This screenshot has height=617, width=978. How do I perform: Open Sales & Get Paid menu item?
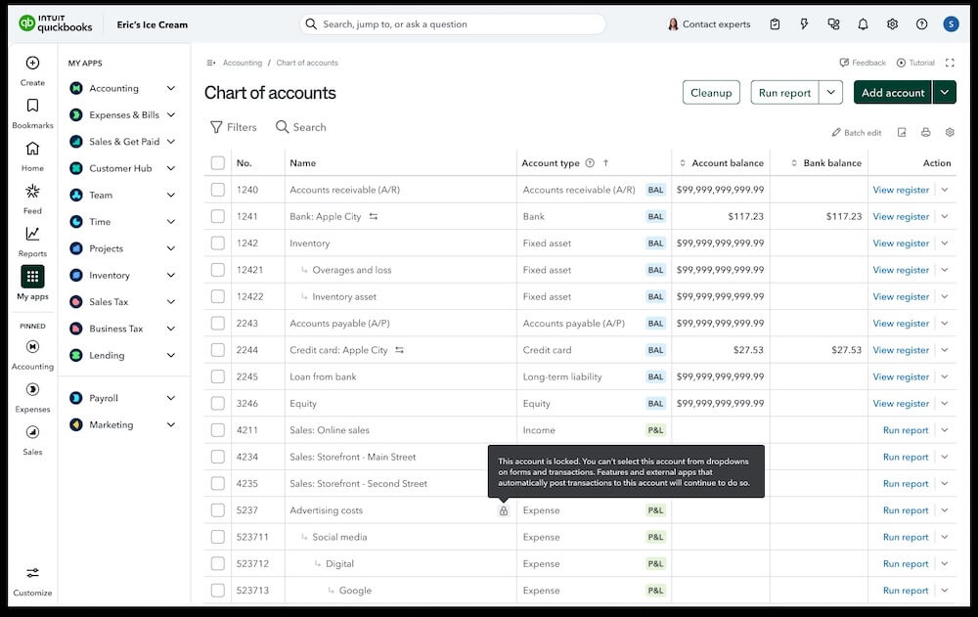[124, 142]
